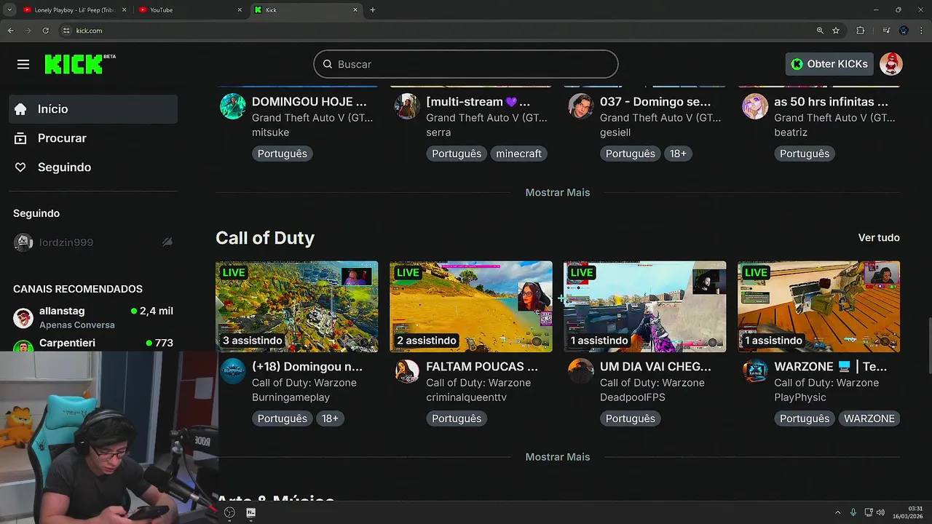932x524 pixels.
Task: Click the minecraft tag under serra stream
Action: click(518, 154)
